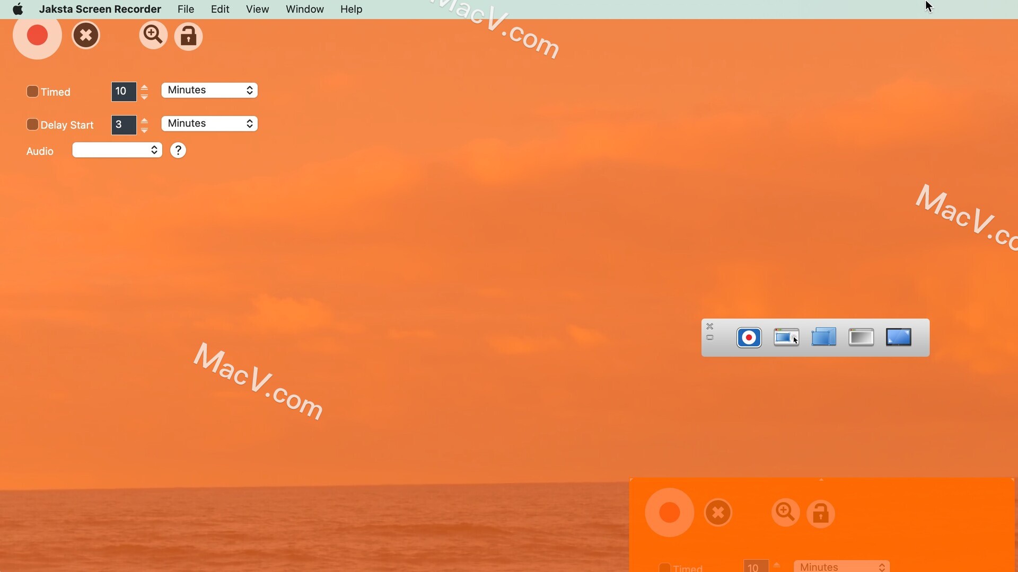Open the Minutes dropdown next to Timed
This screenshot has height=572, width=1018.
click(x=209, y=91)
